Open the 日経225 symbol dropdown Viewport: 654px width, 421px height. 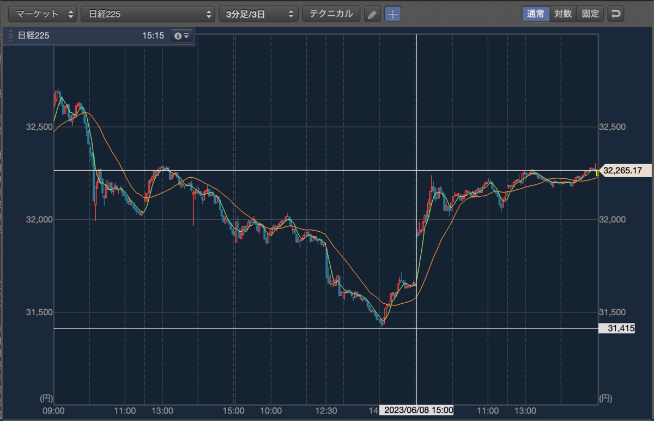pos(148,14)
